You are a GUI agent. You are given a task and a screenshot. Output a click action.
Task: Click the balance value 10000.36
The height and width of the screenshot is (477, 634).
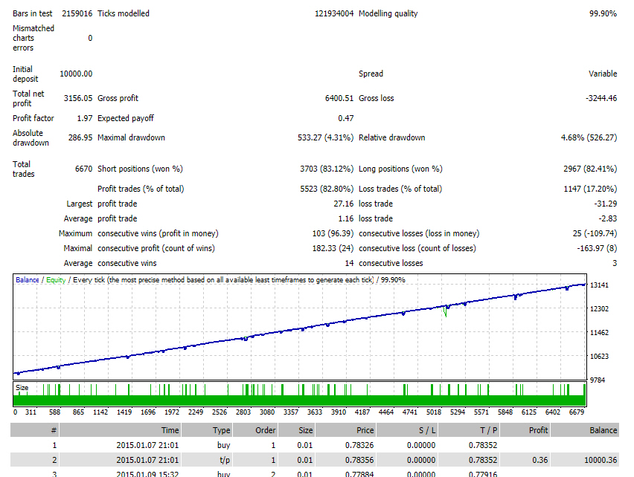point(601,461)
